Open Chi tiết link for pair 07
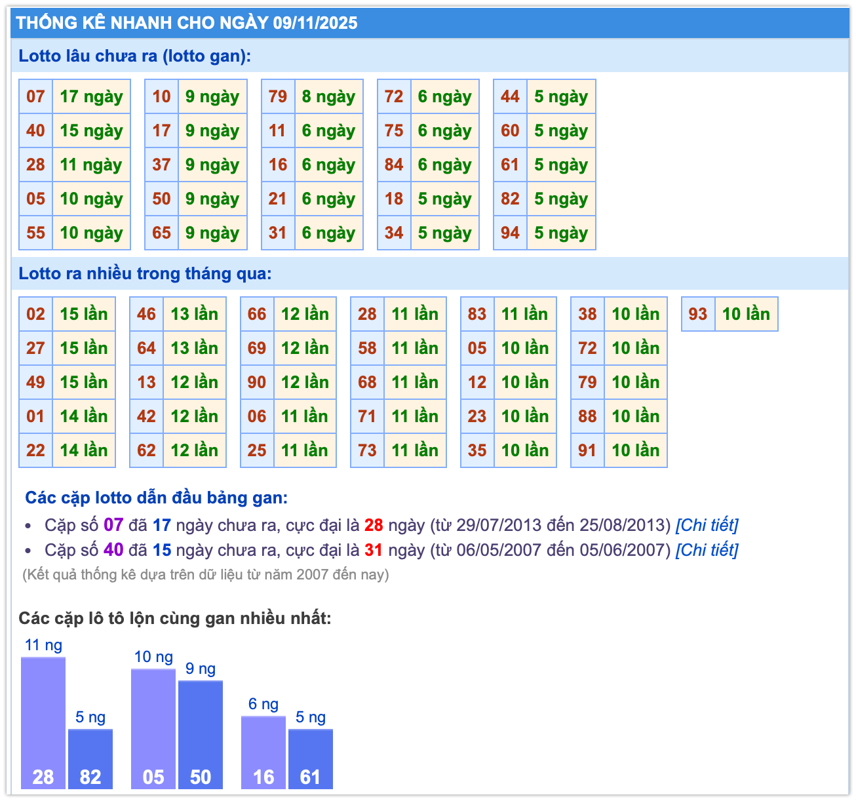 click(707, 525)
